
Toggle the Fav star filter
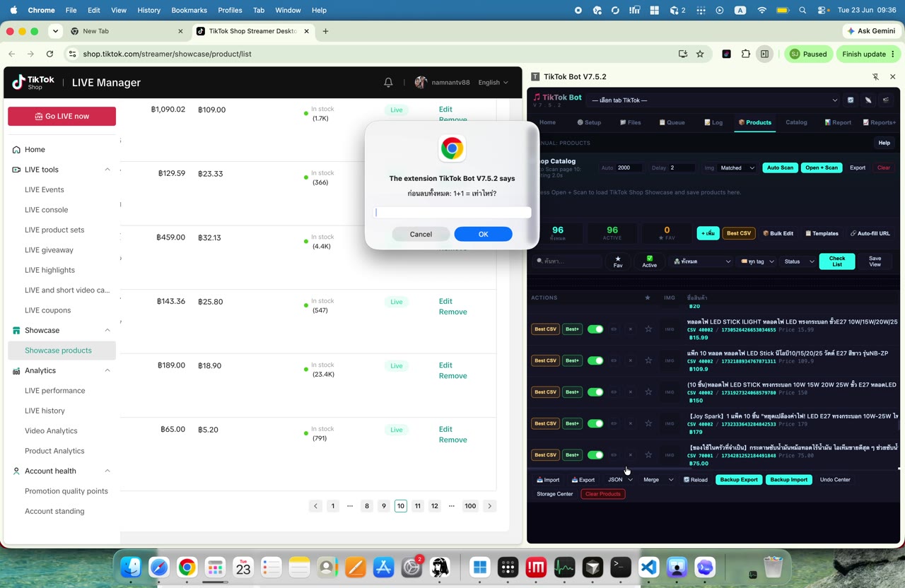pos(618,261)
